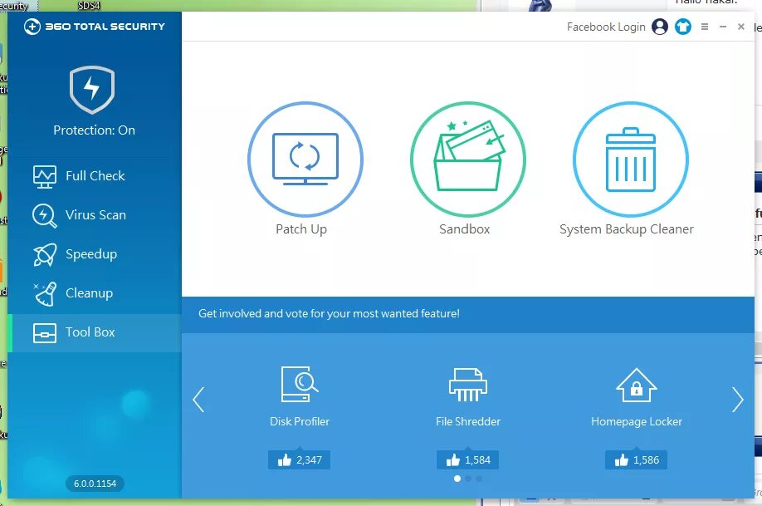Click Facebook Login link
Image resolution: width=762 pixels, height=506 pixels.
coord(606,27)
